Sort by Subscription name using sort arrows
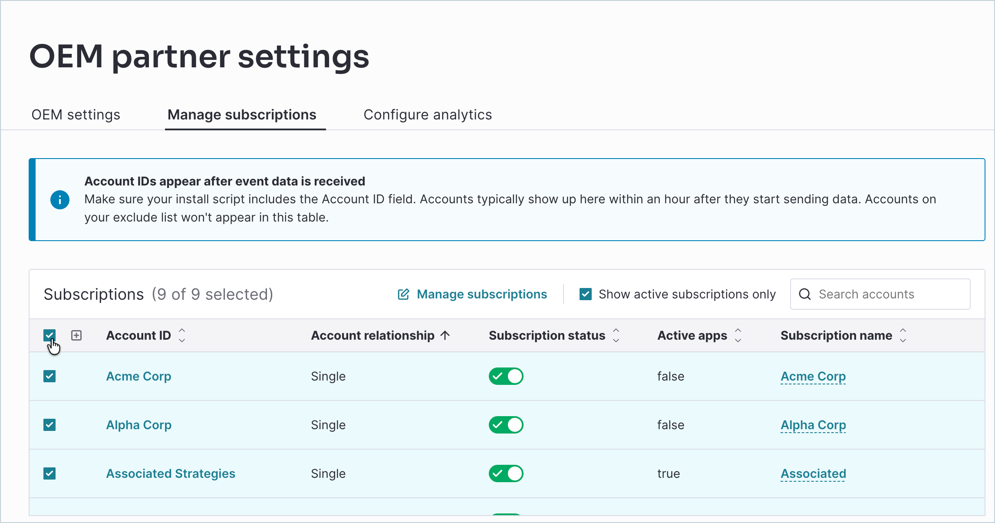 [903, 335]
